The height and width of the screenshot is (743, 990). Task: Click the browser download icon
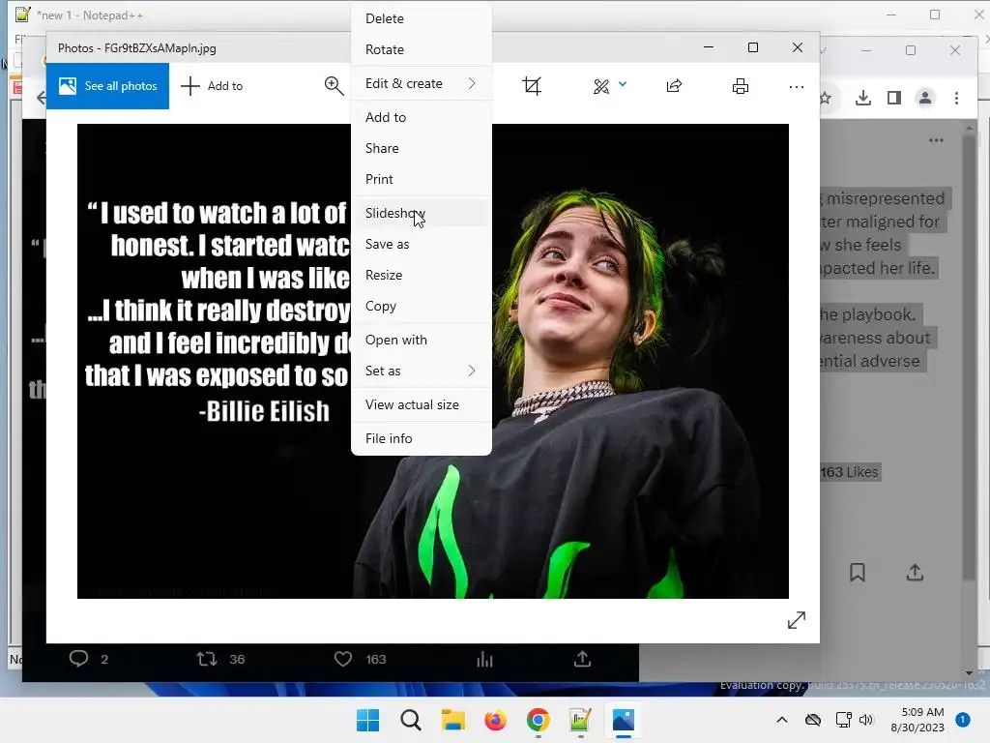[862, 98]
